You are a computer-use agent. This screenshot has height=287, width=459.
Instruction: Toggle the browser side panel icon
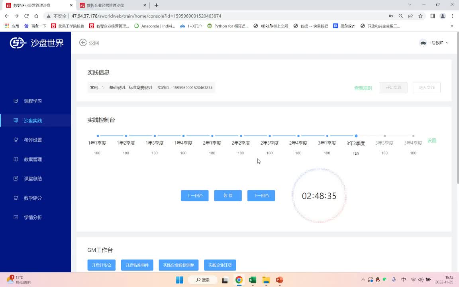[433, 16]
